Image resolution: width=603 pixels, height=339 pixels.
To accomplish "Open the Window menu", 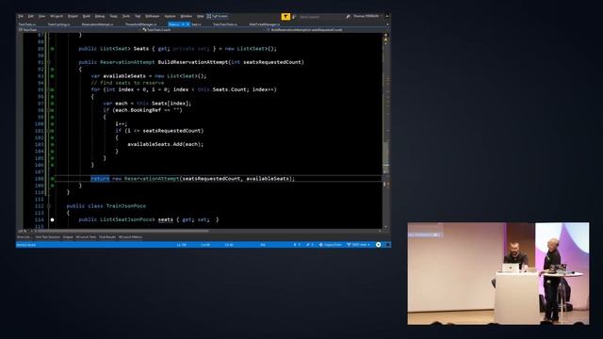I will [187, 16].
